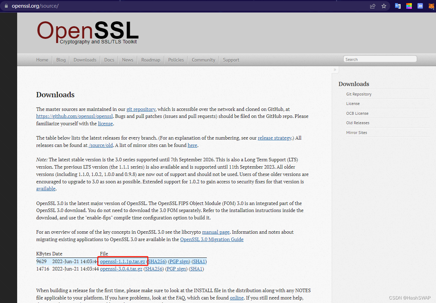Click the Downloads page heading
This screenshot has height=303, width=436.
click(x=55, y=95)
